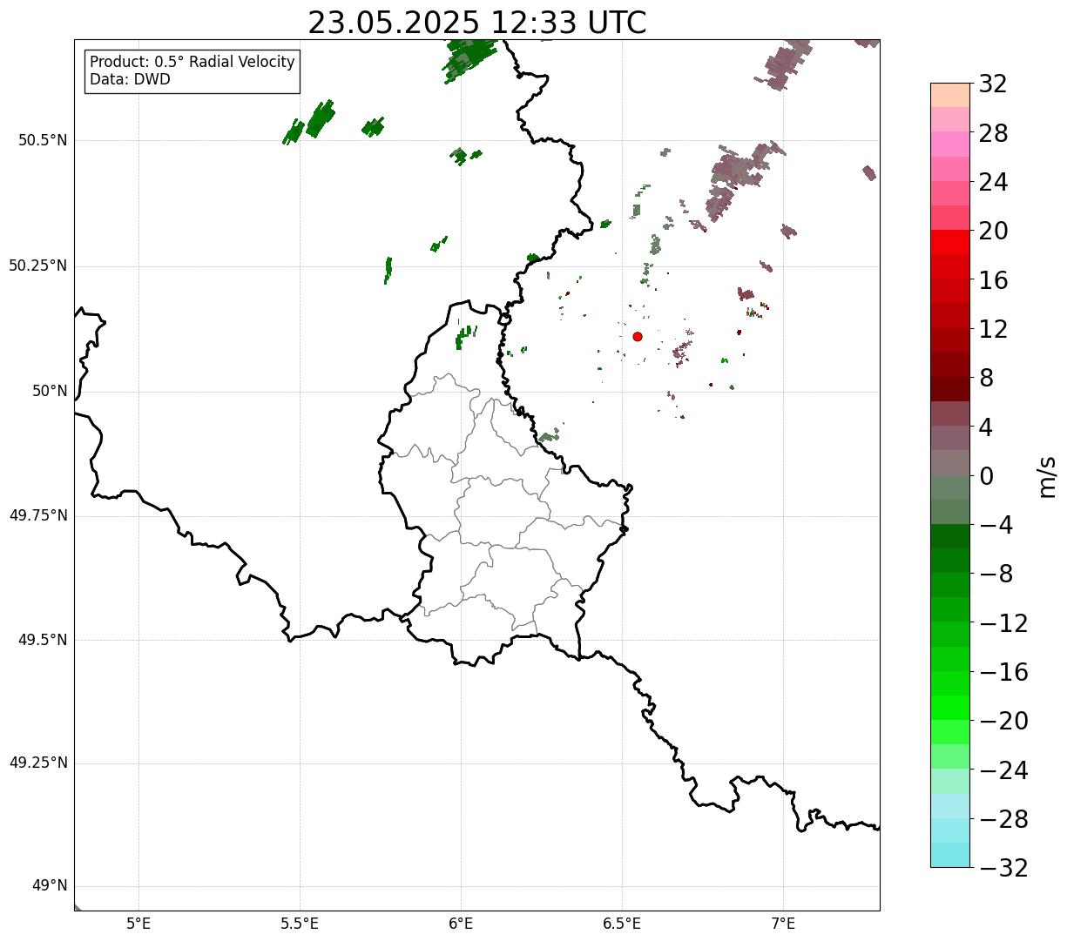Click the red radar site marker dot

click(638, 336)
